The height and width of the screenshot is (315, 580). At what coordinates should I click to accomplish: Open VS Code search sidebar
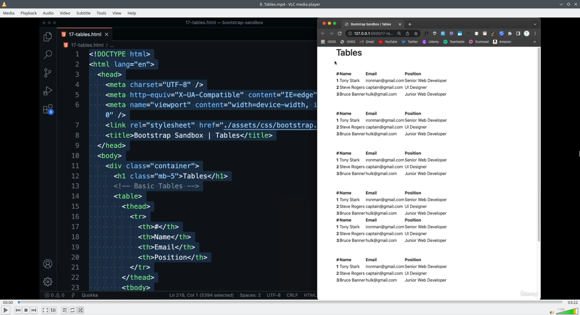point(48,54)
